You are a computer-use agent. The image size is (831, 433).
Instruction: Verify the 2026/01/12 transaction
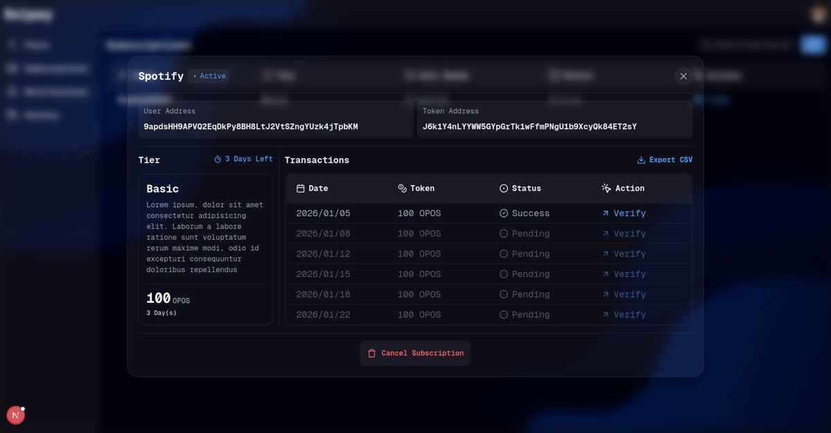(624, 254)
